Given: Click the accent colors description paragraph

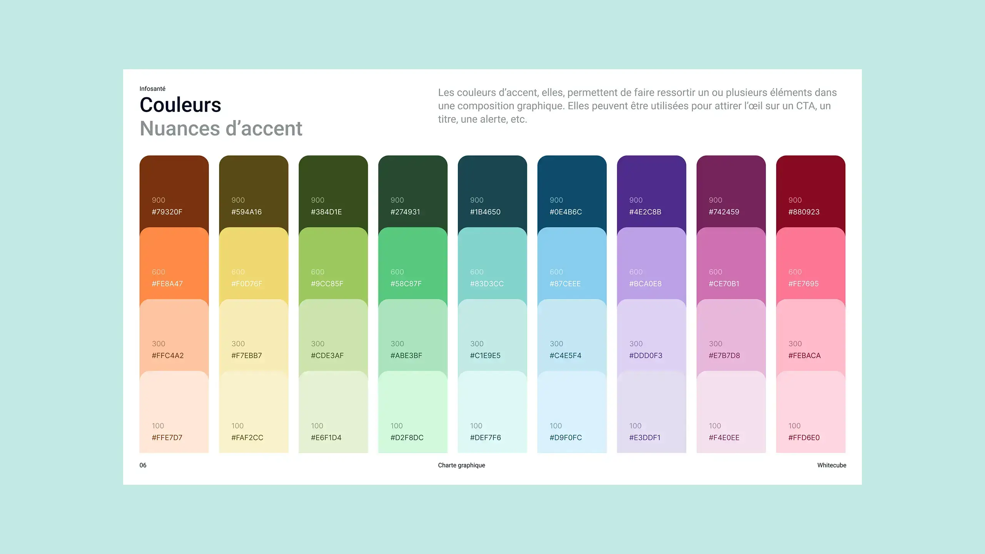Looking at the screenshot, I should pyautogui.click(x=638, y=106).
